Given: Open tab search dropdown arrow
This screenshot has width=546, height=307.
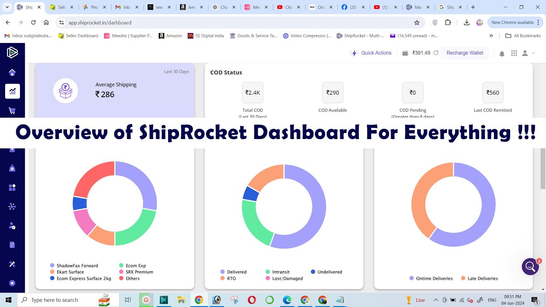Looking at the screenshot, I should tap(7, 7).
